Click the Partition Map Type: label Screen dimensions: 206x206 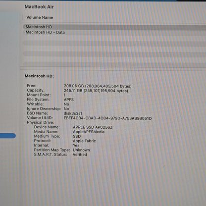click(52, 150)
